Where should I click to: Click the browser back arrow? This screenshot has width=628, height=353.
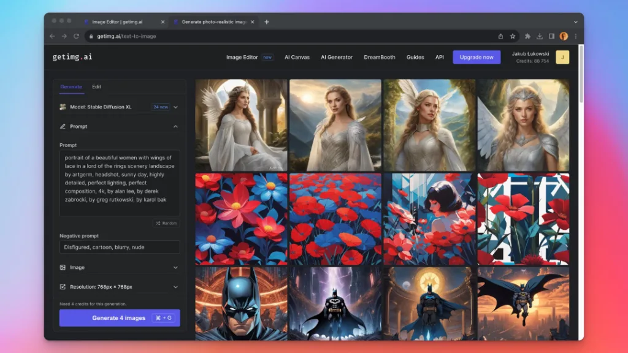[x=52, y=36]
